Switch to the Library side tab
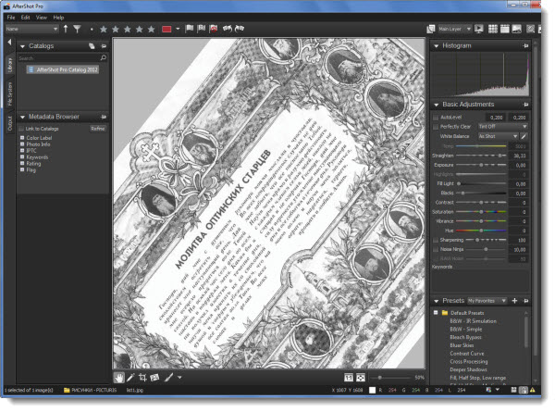The image size is (555, 412). [10, 65]
